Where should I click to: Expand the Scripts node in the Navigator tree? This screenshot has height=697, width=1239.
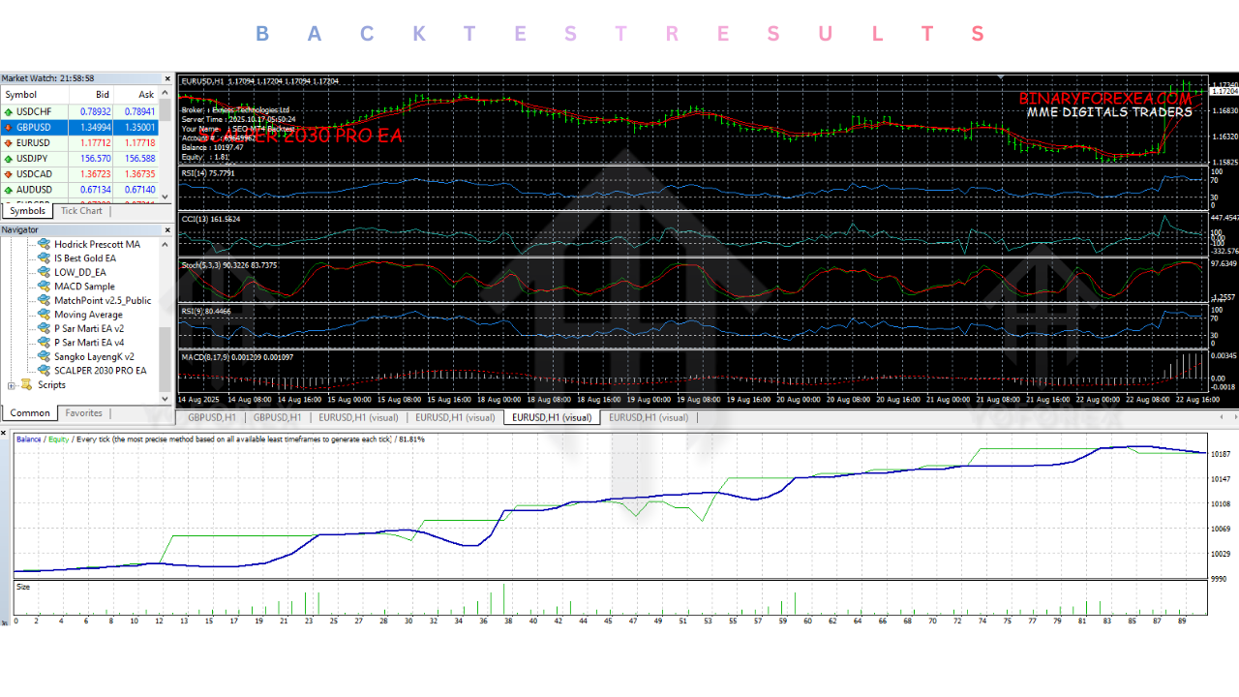pyautogui.click(x=14, y=384)
